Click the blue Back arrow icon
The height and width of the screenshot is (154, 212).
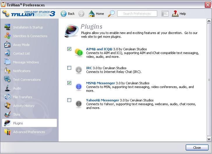pyautogui.click(x=64, y=14)
